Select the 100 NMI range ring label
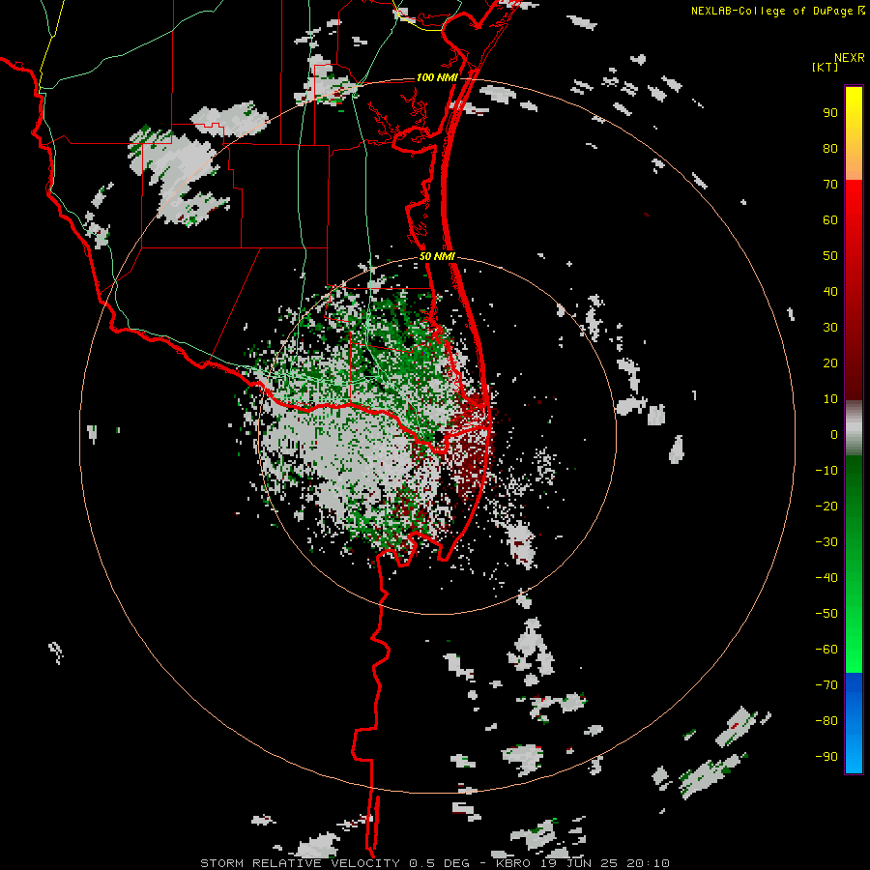 (437, 77)
